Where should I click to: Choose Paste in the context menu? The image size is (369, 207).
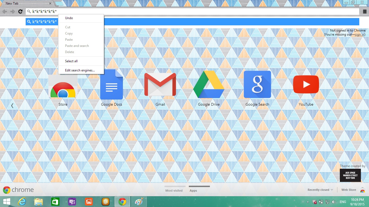(81, 40)
